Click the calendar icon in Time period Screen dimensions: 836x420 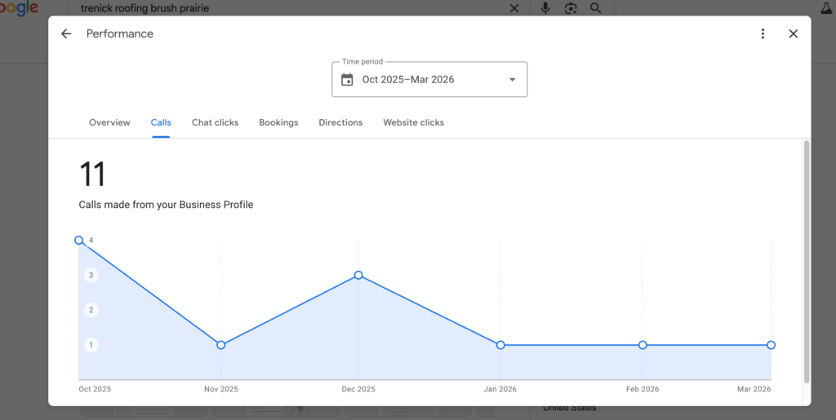click(347, 79)
